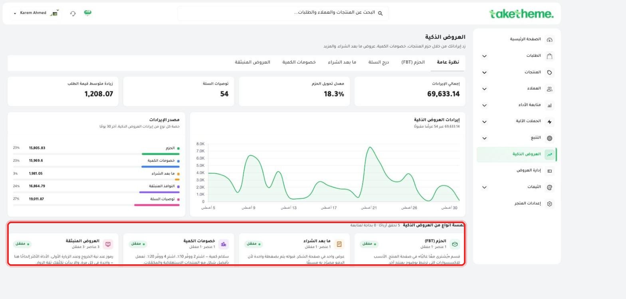
Task: Click the taketheme logo
Action: tap(521, 14)
